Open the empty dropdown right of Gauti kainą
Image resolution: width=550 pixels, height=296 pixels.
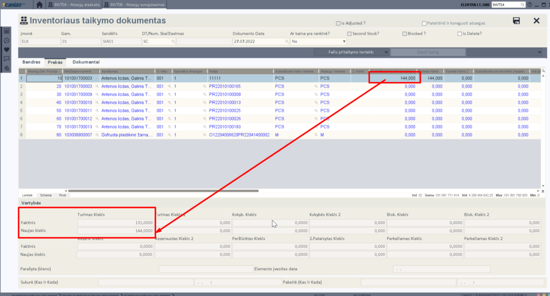click(539, 52)
